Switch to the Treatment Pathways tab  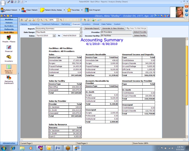point(50,24)
